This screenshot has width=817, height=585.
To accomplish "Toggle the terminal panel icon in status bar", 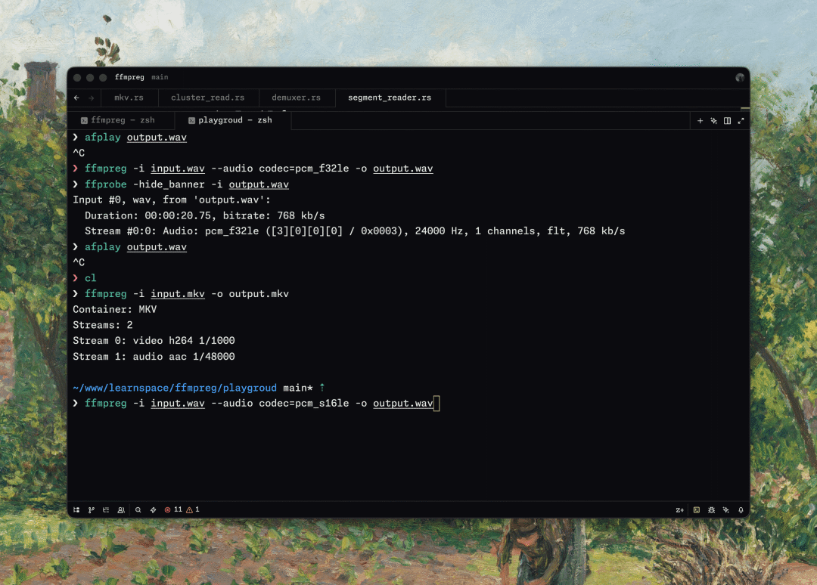I will coord(697,510).
